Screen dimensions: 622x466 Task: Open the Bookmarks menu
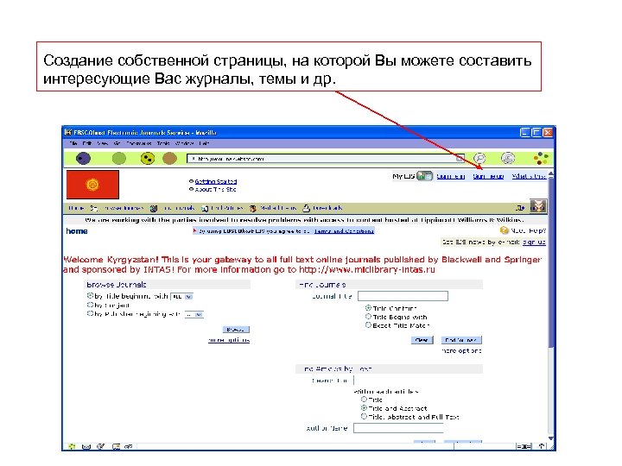point(139,143)
